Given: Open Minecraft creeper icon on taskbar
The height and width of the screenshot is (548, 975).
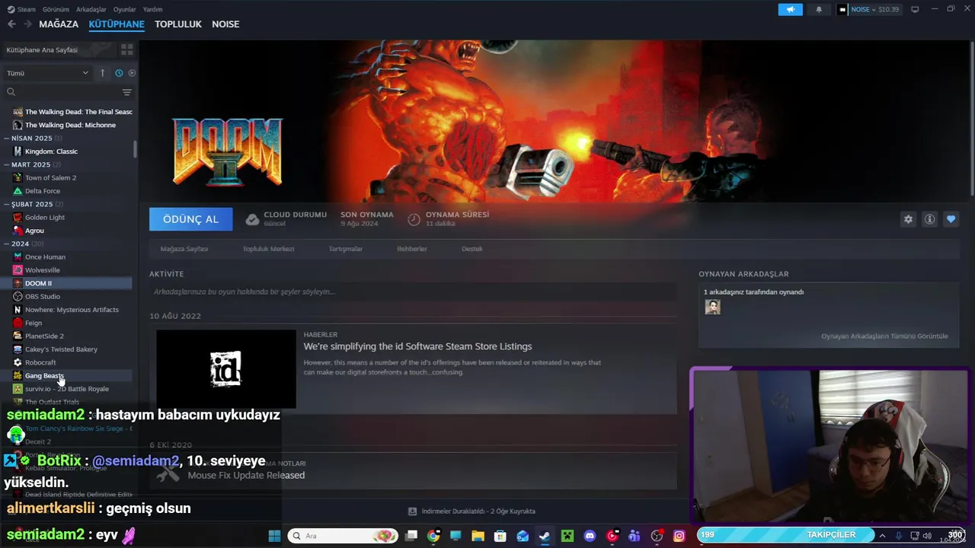Looking at the screenshot, I should click(567, 536).
